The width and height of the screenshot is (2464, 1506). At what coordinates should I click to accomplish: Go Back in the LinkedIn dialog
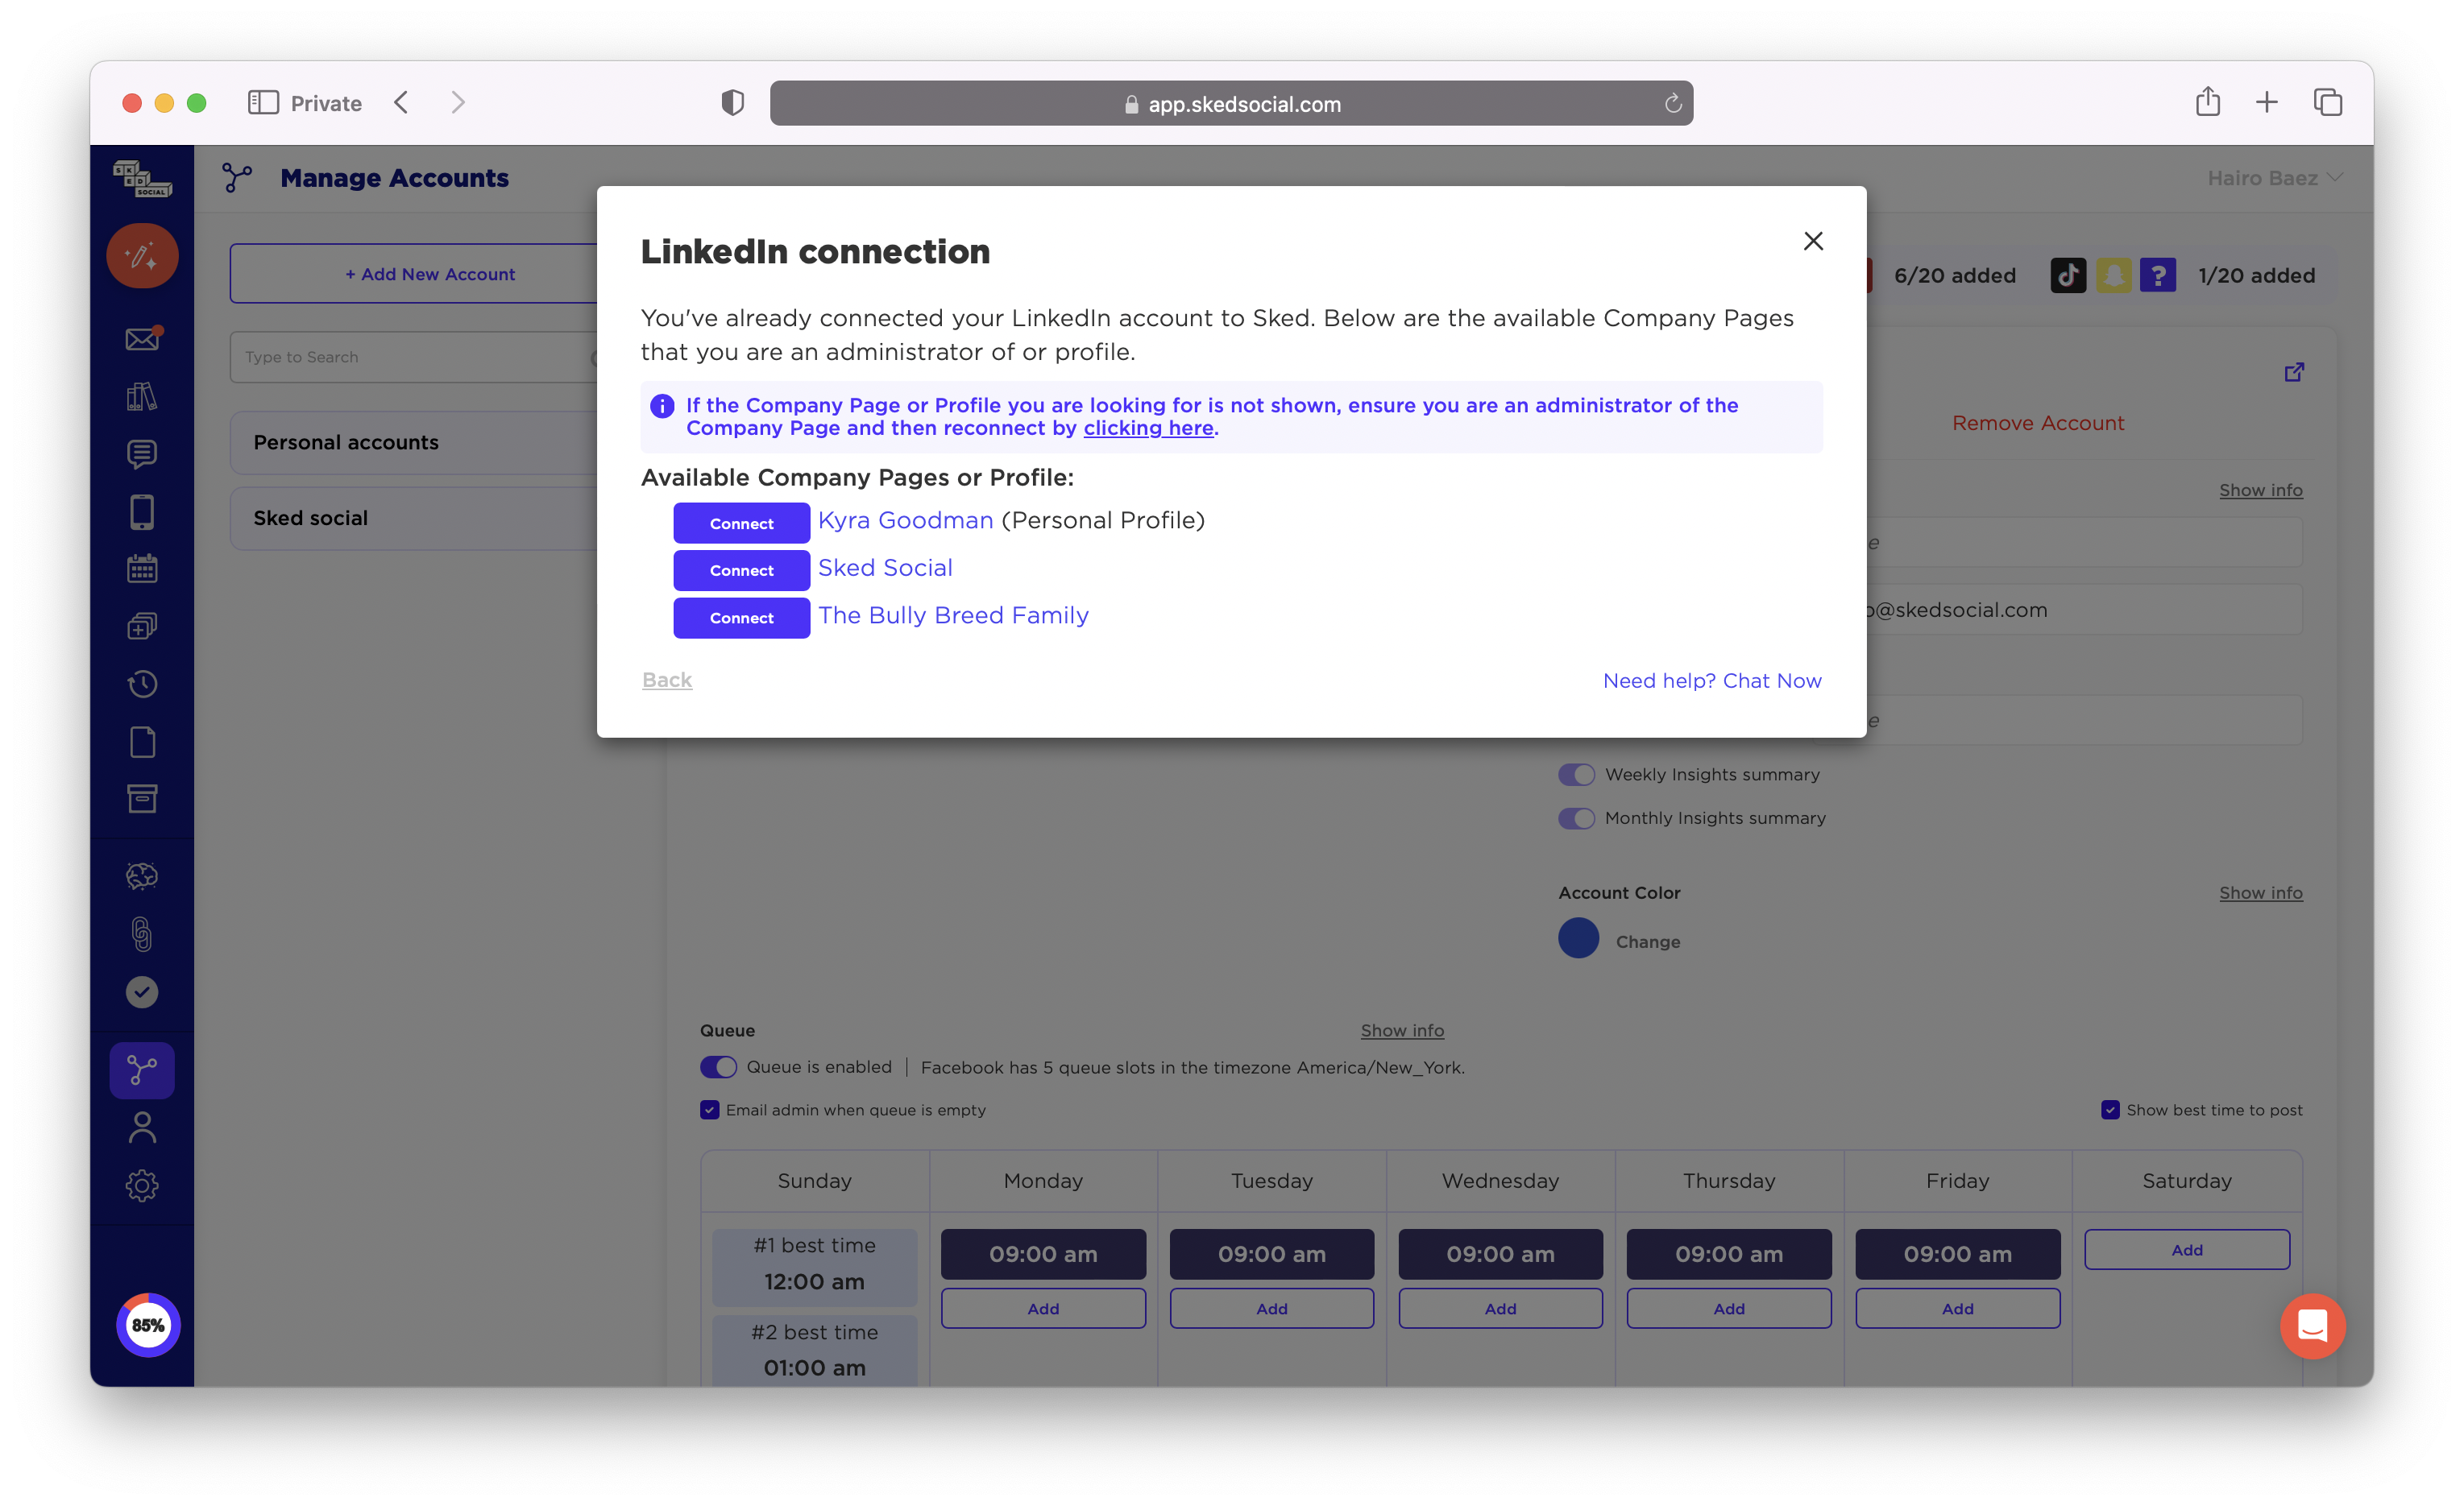tap(667, 680)
